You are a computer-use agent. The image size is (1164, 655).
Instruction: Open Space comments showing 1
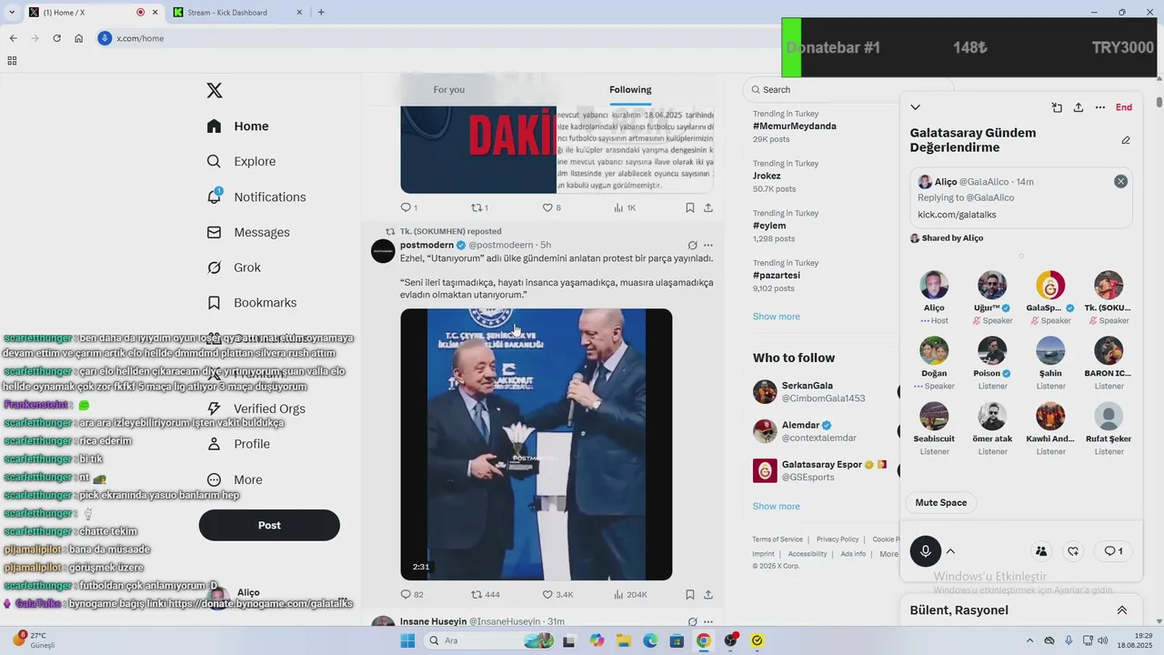[x=1113, y=550]
